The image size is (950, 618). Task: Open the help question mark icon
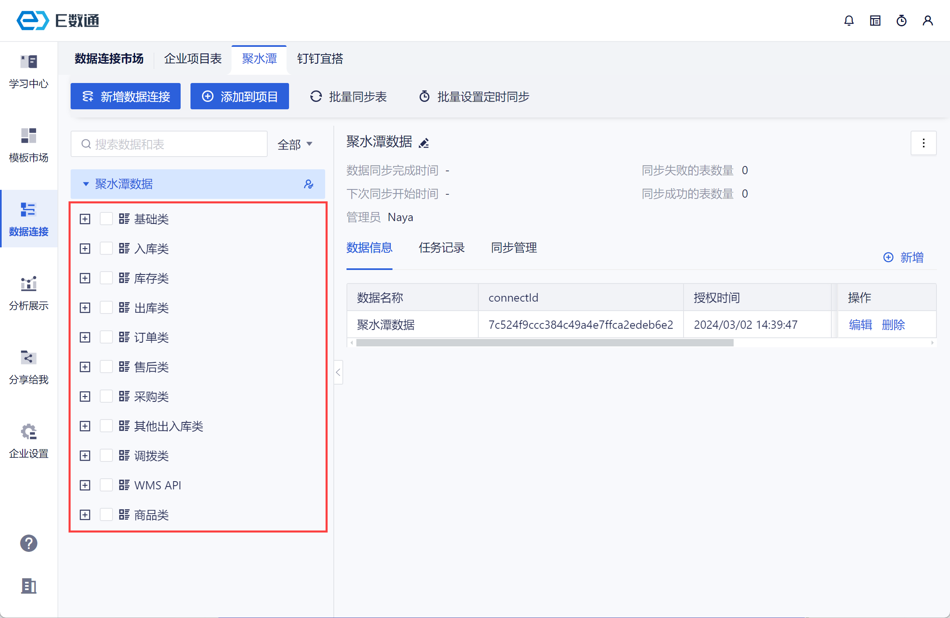tap(29, 543)
